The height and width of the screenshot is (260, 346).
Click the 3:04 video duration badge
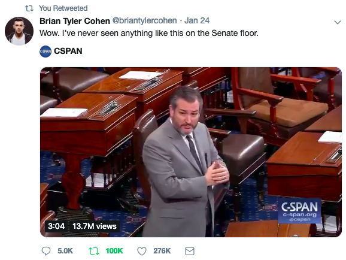pyautogui.click(x=56, y=226)
